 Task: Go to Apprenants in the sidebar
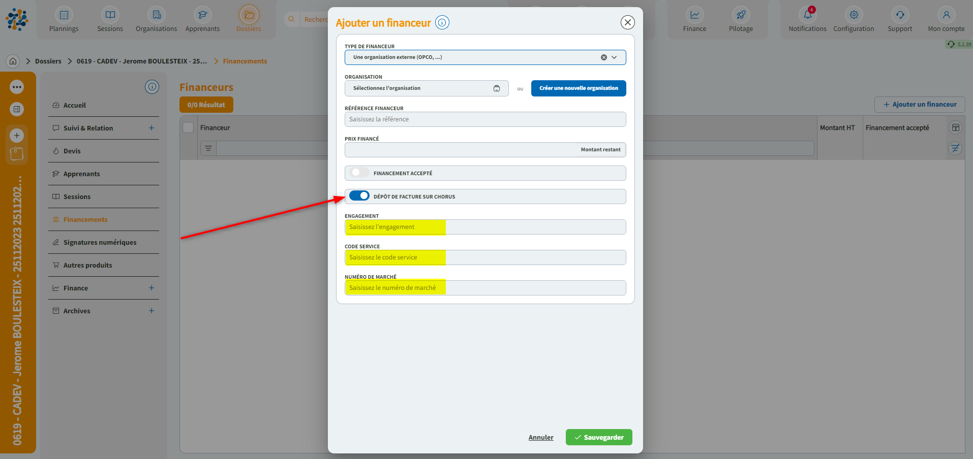click(x=81, y=174)
